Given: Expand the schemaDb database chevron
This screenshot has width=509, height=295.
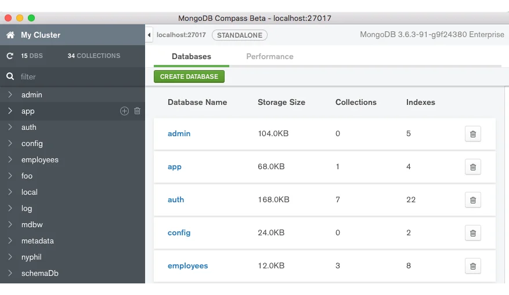Looking at the screenshot, I should (x=10, y=273).
